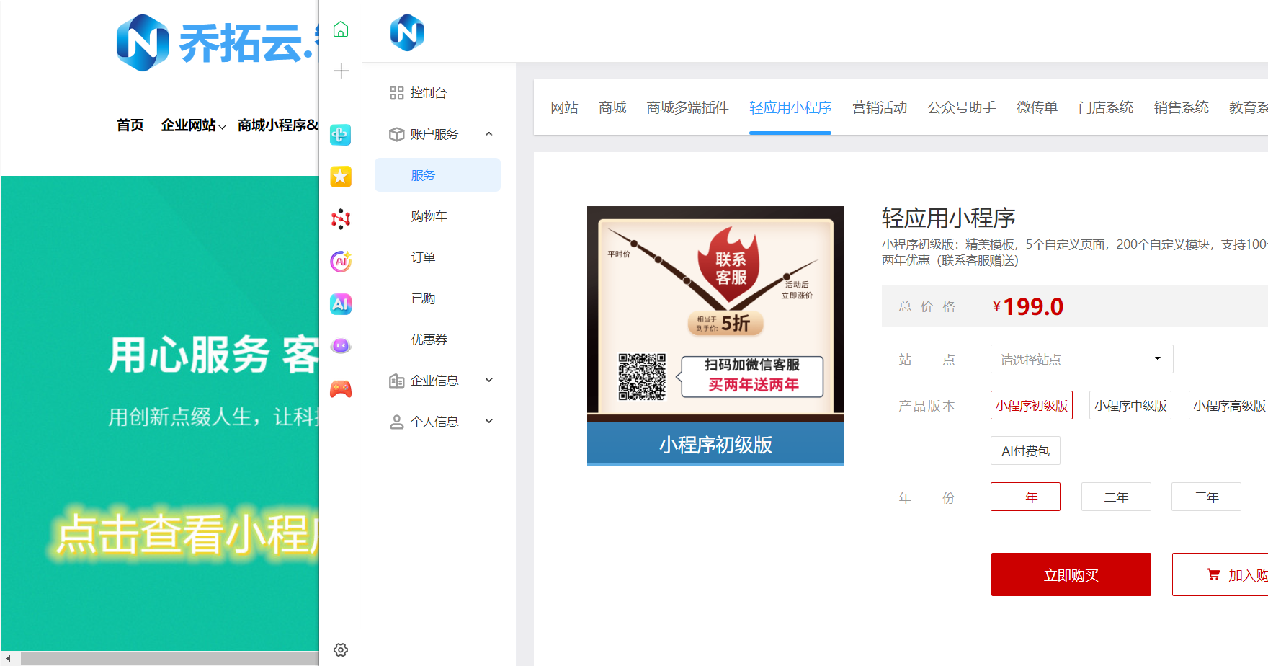Image resolution: width=1268 pixels, height=666 pixels.
Task: Open the purple robot face app icon
Action: click(x=341, y=346)
